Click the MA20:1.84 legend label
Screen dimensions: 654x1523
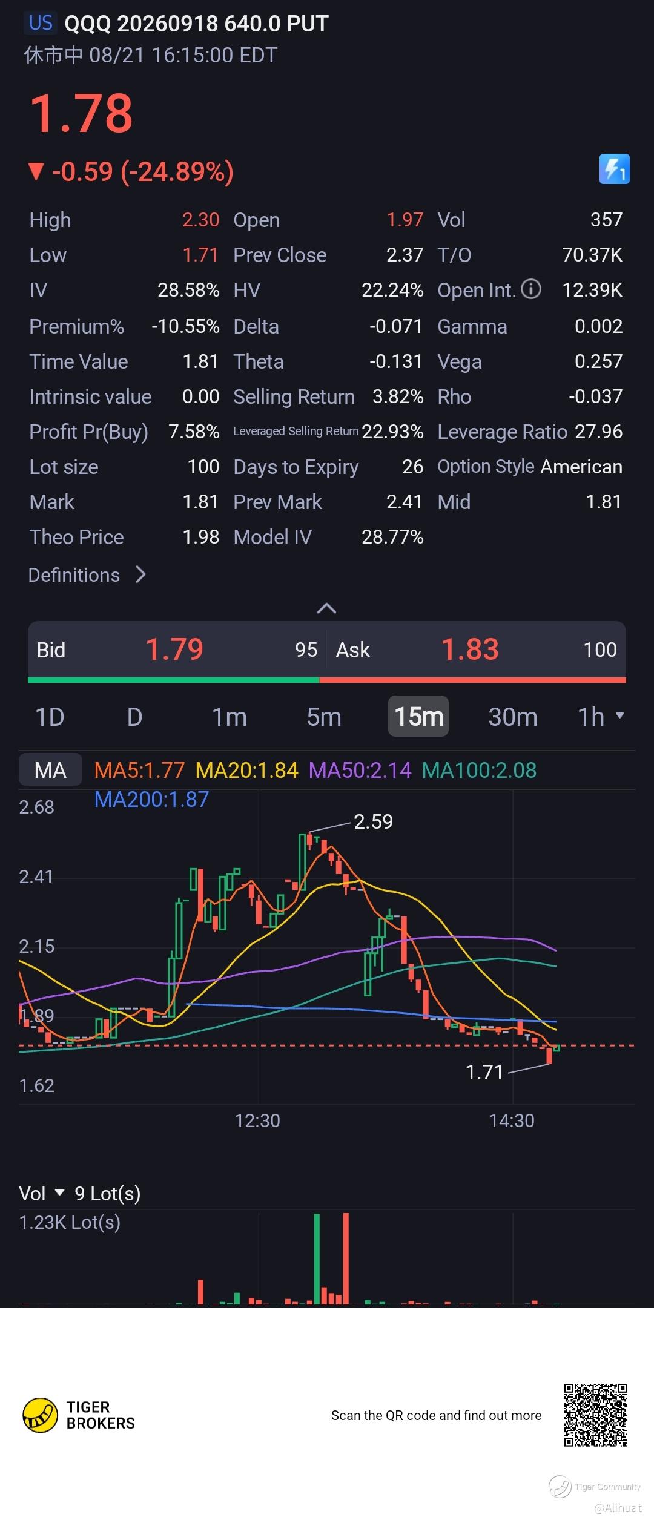click(247, 770)
